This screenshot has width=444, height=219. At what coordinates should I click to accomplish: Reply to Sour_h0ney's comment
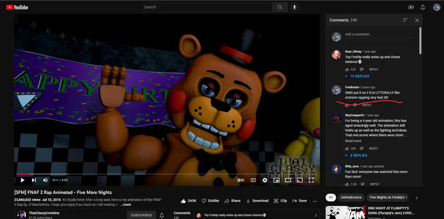[373, 70]
